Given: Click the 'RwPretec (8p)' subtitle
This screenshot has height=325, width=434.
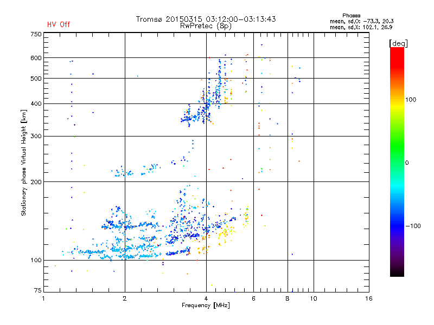Looking at the screenshot, I should click(206, 26).
